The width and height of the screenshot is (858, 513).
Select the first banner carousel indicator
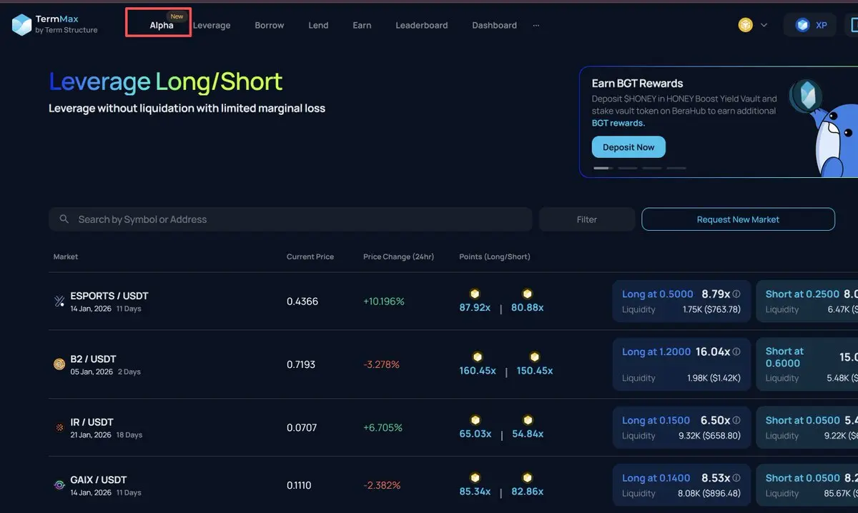tap(603, 168)
